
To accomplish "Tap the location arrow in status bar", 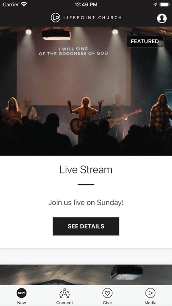I will pyautogui.click(x=155, y=4).
